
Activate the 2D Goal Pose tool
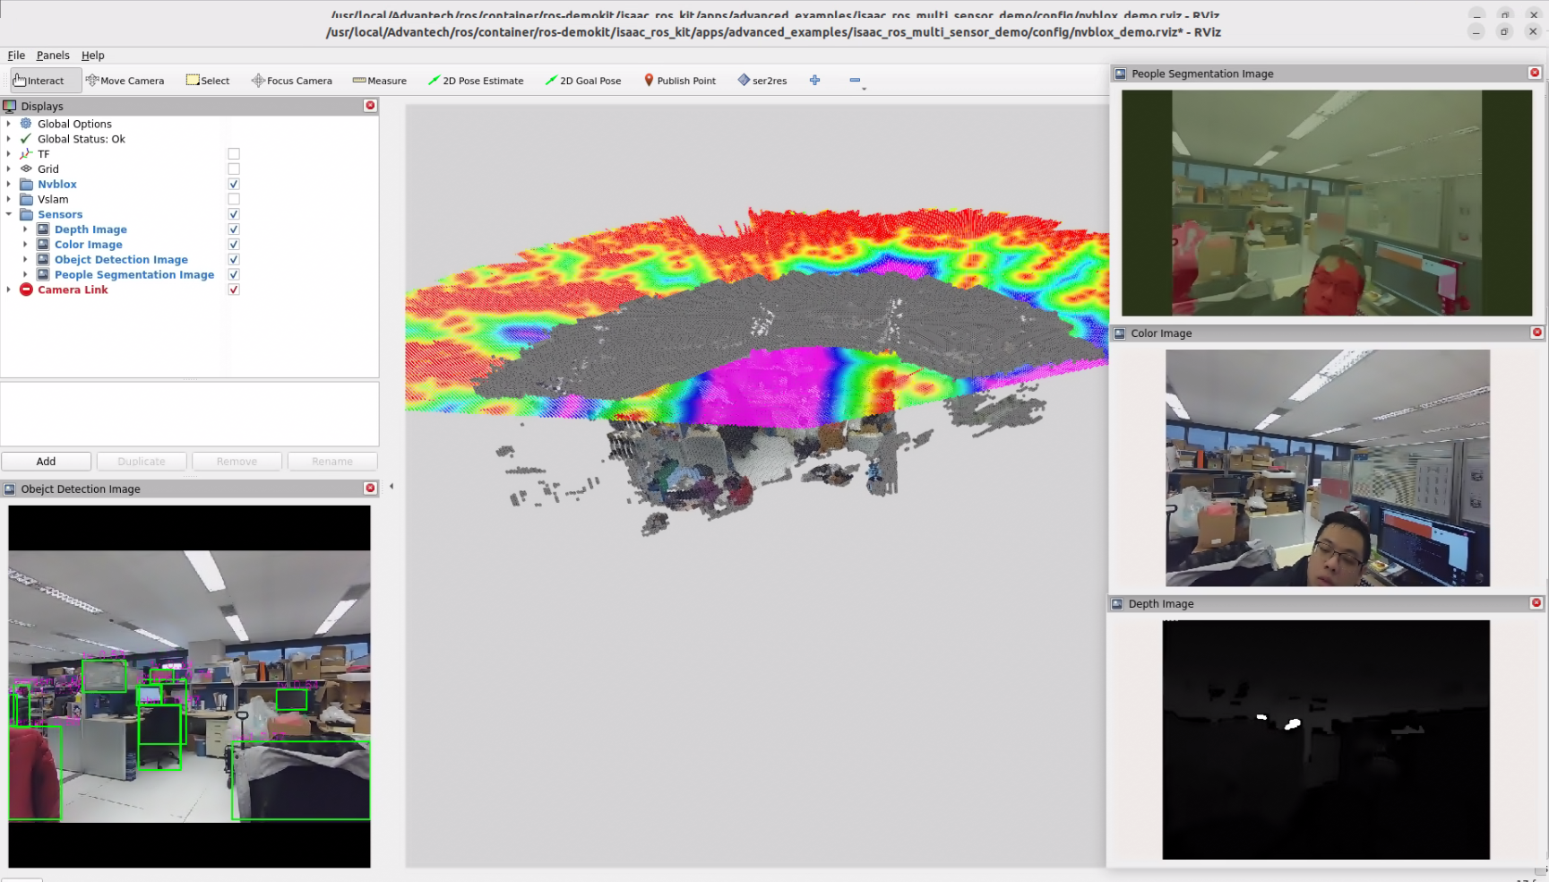[x=582, y=81]
